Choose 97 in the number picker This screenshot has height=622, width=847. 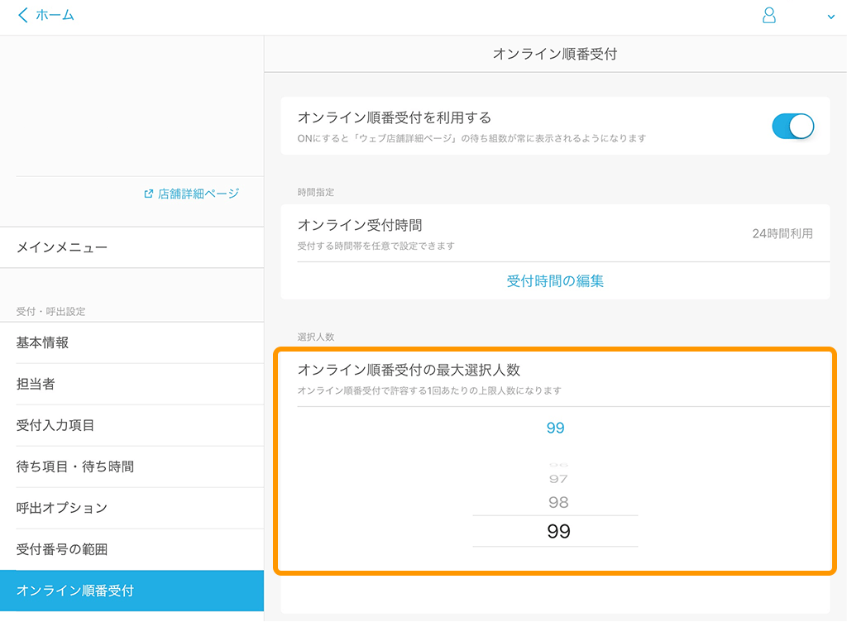point(558,479)
